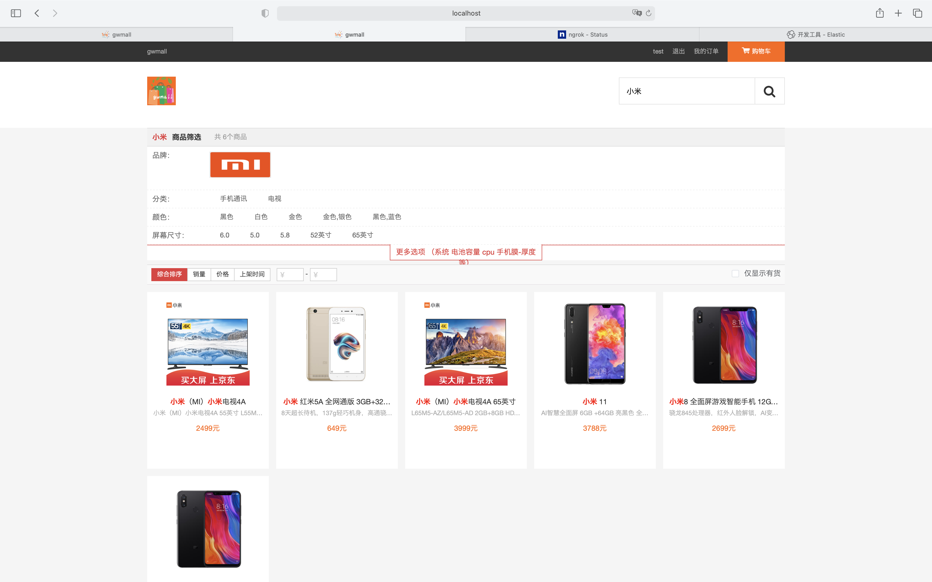
Task: Select screen size 65英寸
Action: (363, 235)
